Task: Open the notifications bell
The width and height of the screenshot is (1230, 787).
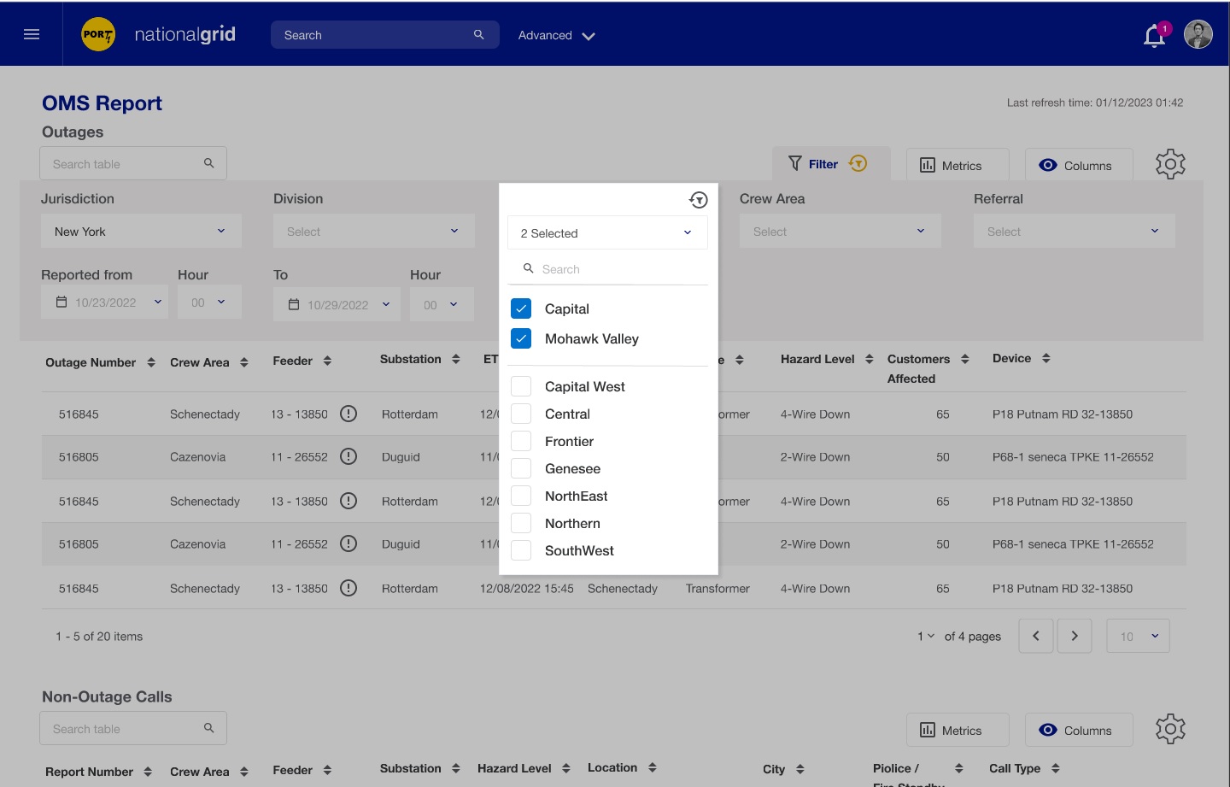Action: (1154, 36)
